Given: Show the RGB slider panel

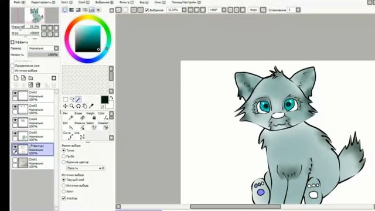Looking at the screenshot, I should [71, 10].
